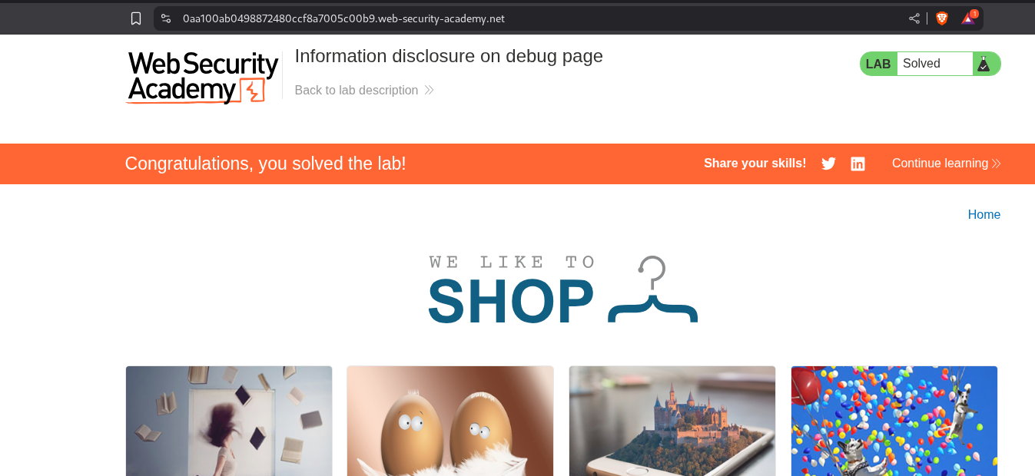
Task: Click the Continue learning link
Action: [940, 164]
